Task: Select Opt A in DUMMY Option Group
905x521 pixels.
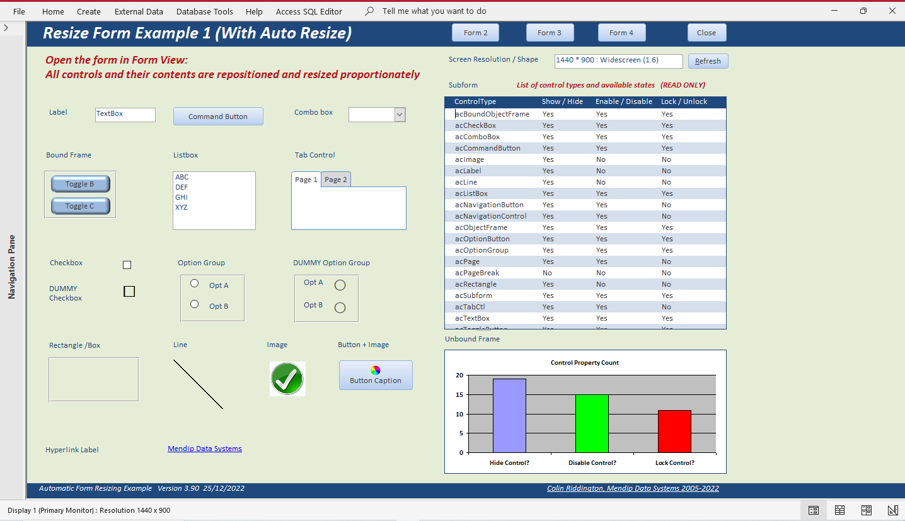Action: 340,285
